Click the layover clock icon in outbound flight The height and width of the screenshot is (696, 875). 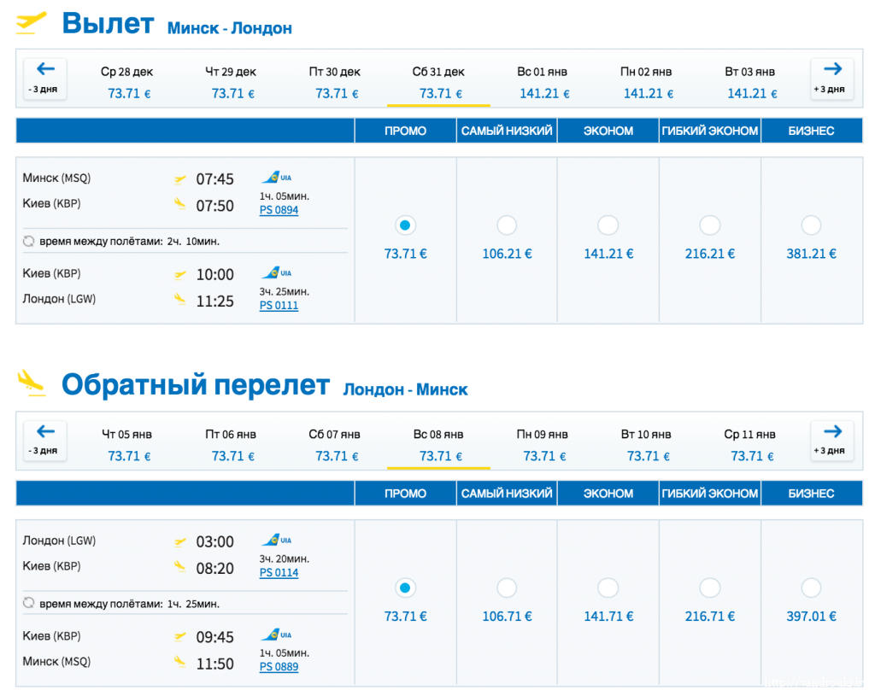tap(28, 242)
